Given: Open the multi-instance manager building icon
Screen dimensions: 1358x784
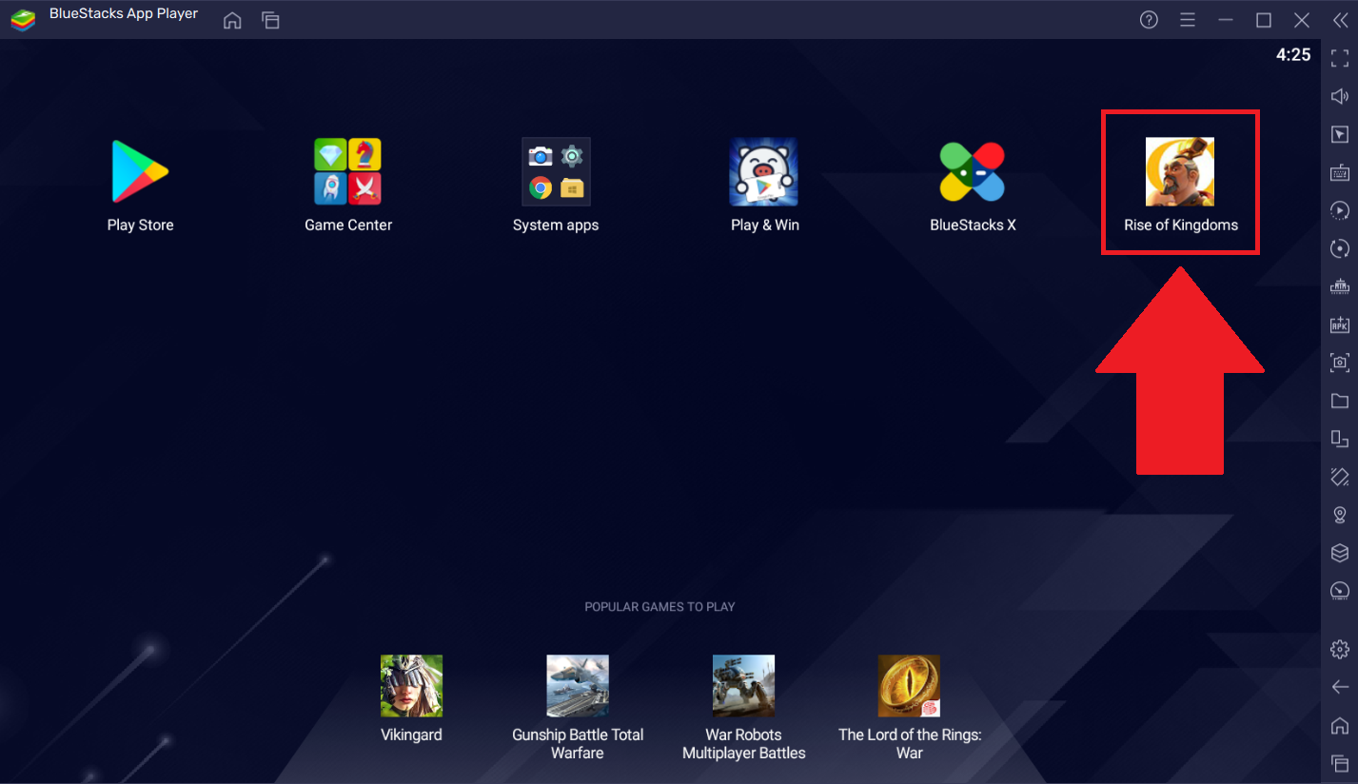Looking at the screenshot, I should pos(1340,286).
